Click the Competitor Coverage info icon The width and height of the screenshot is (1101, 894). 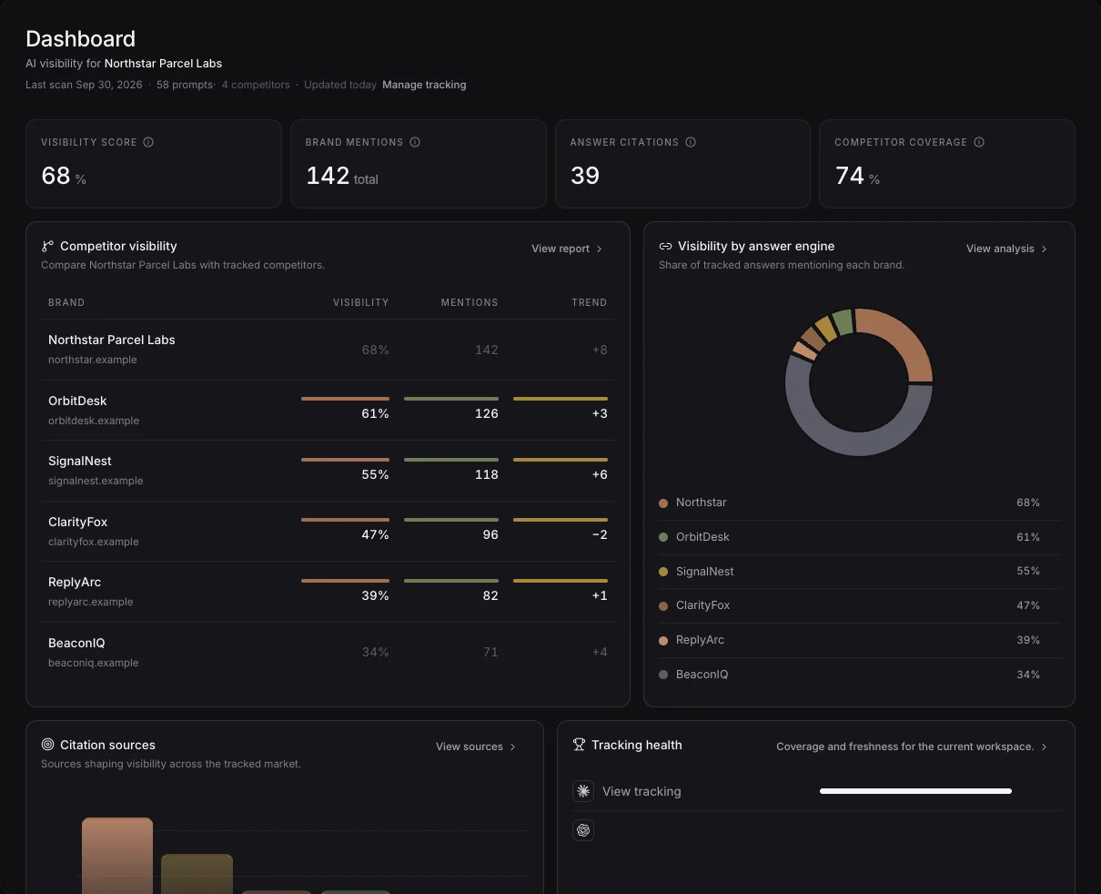click(x=979, y=142)
